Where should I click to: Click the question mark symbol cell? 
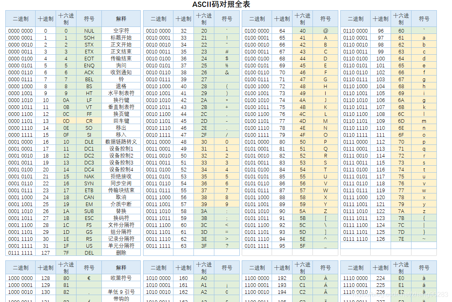tap(227, 246)
